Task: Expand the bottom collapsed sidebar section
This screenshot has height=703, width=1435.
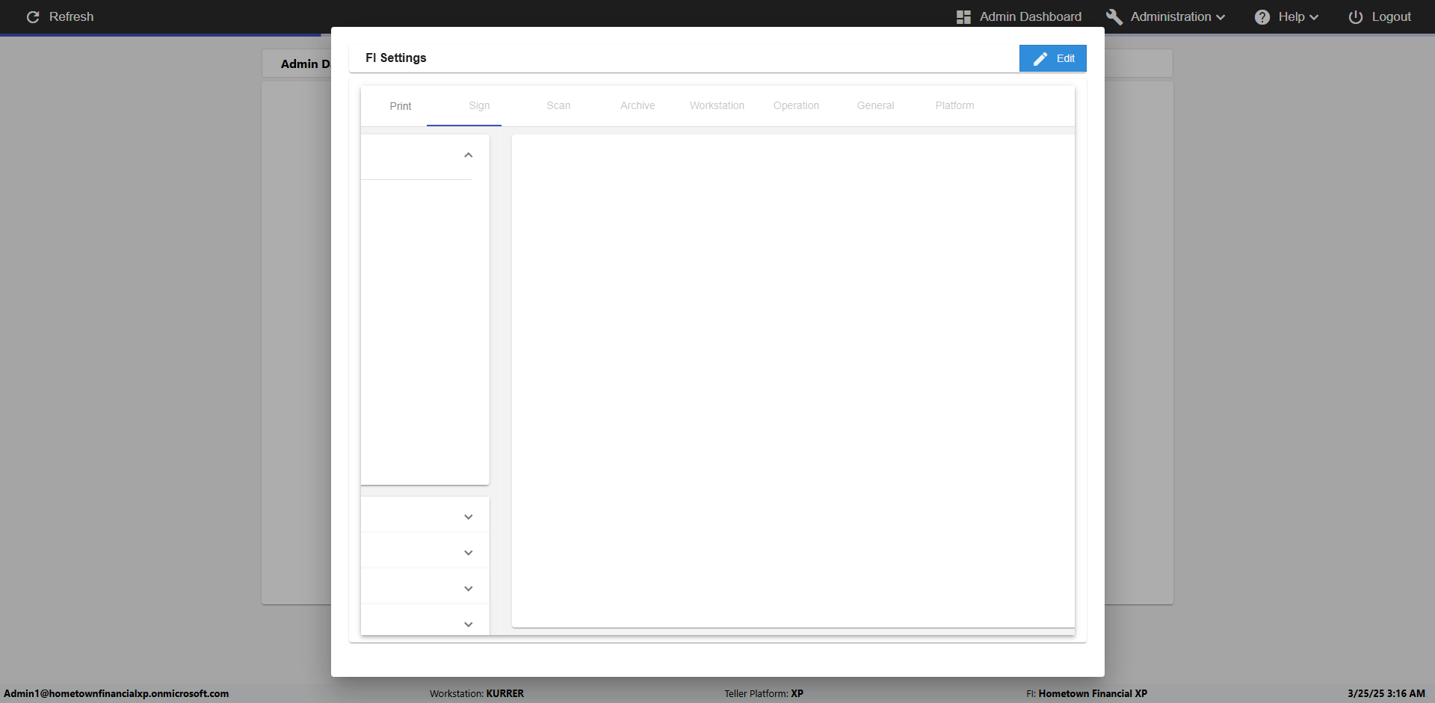Action: pyautogui.click(x=469, y=625)
